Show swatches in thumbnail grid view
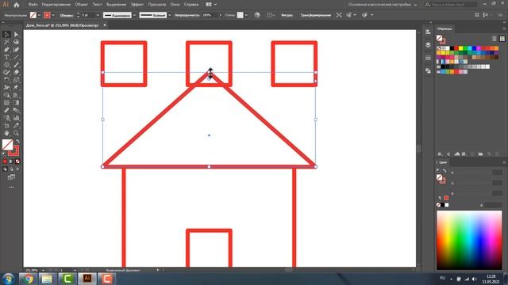The height and width of the screenshot is (285, 508). [502, 39]
